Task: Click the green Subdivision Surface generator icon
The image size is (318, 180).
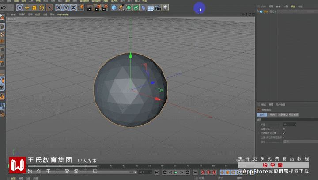Action: (x=129, y=8)
